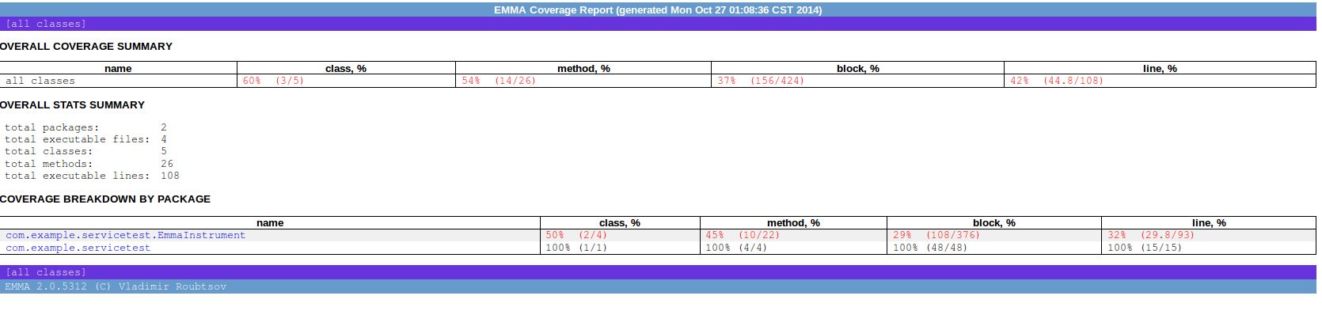Click 'name' header in overall summary table

pos(118,69)
